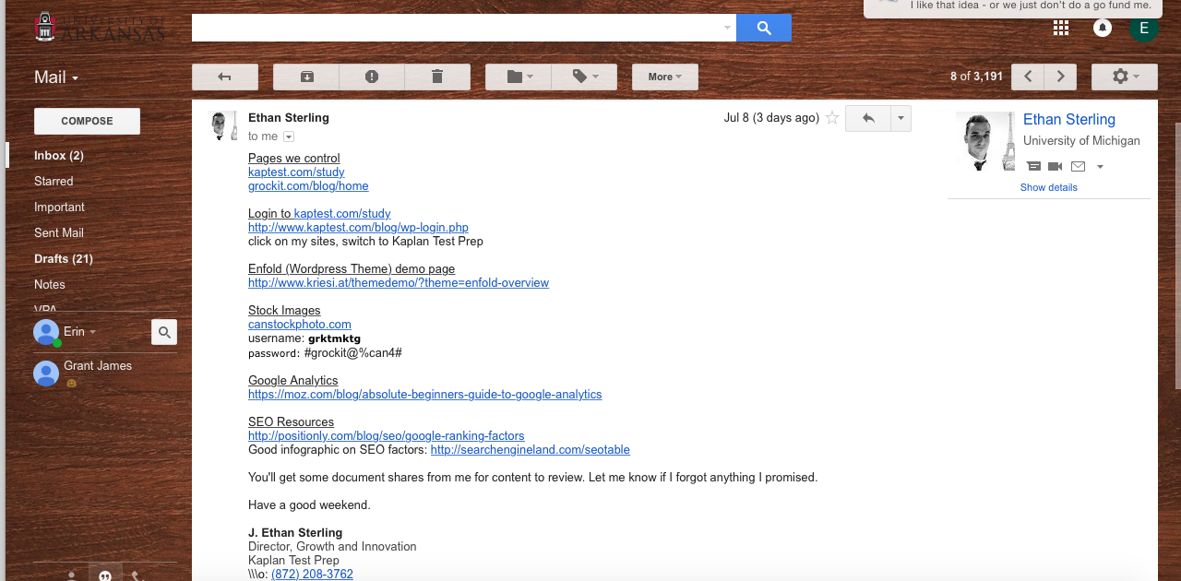Open Inbox (2) folder
Screen dimensions: 1181x581
(59, 156)
